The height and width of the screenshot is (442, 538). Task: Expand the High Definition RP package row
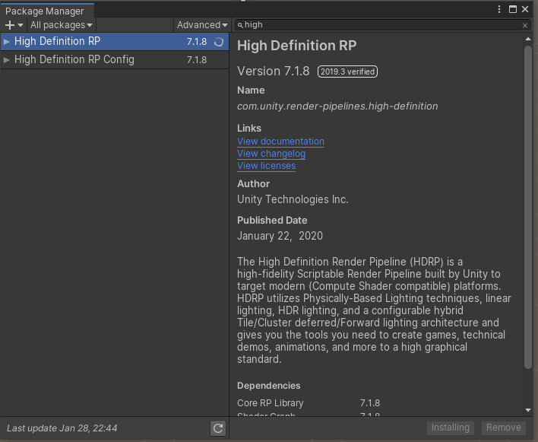[x=6, y=42]
